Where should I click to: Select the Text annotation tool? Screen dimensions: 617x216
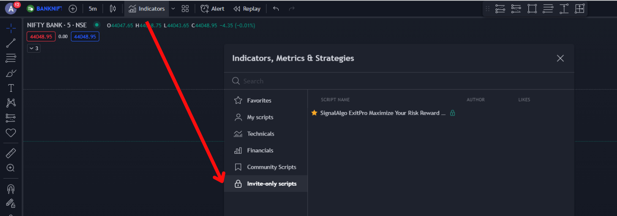click(11, 88)
